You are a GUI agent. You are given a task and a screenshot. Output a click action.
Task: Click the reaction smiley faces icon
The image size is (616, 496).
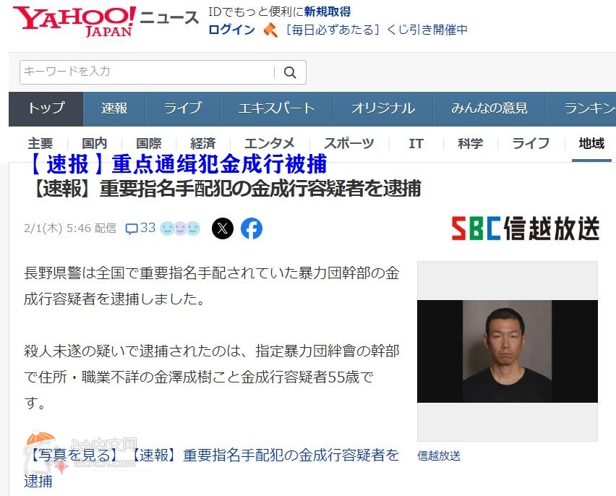(180, 228)
